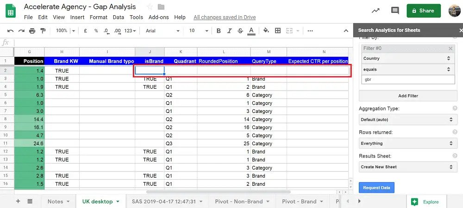Screen dimensions: 463x208
Task: Star the Gap Analysis document
Action: [150, 7]
